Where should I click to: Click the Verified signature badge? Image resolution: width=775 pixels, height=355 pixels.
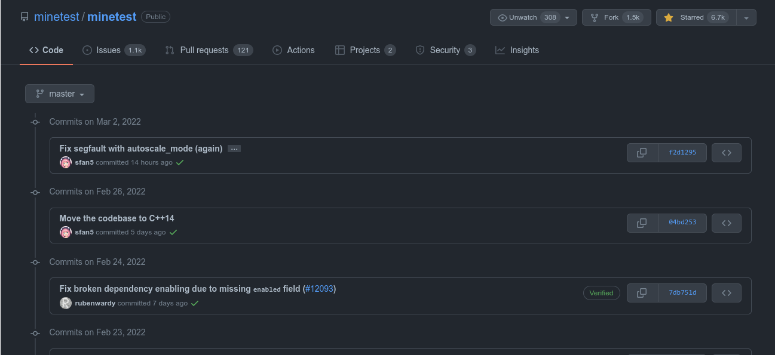602,293
